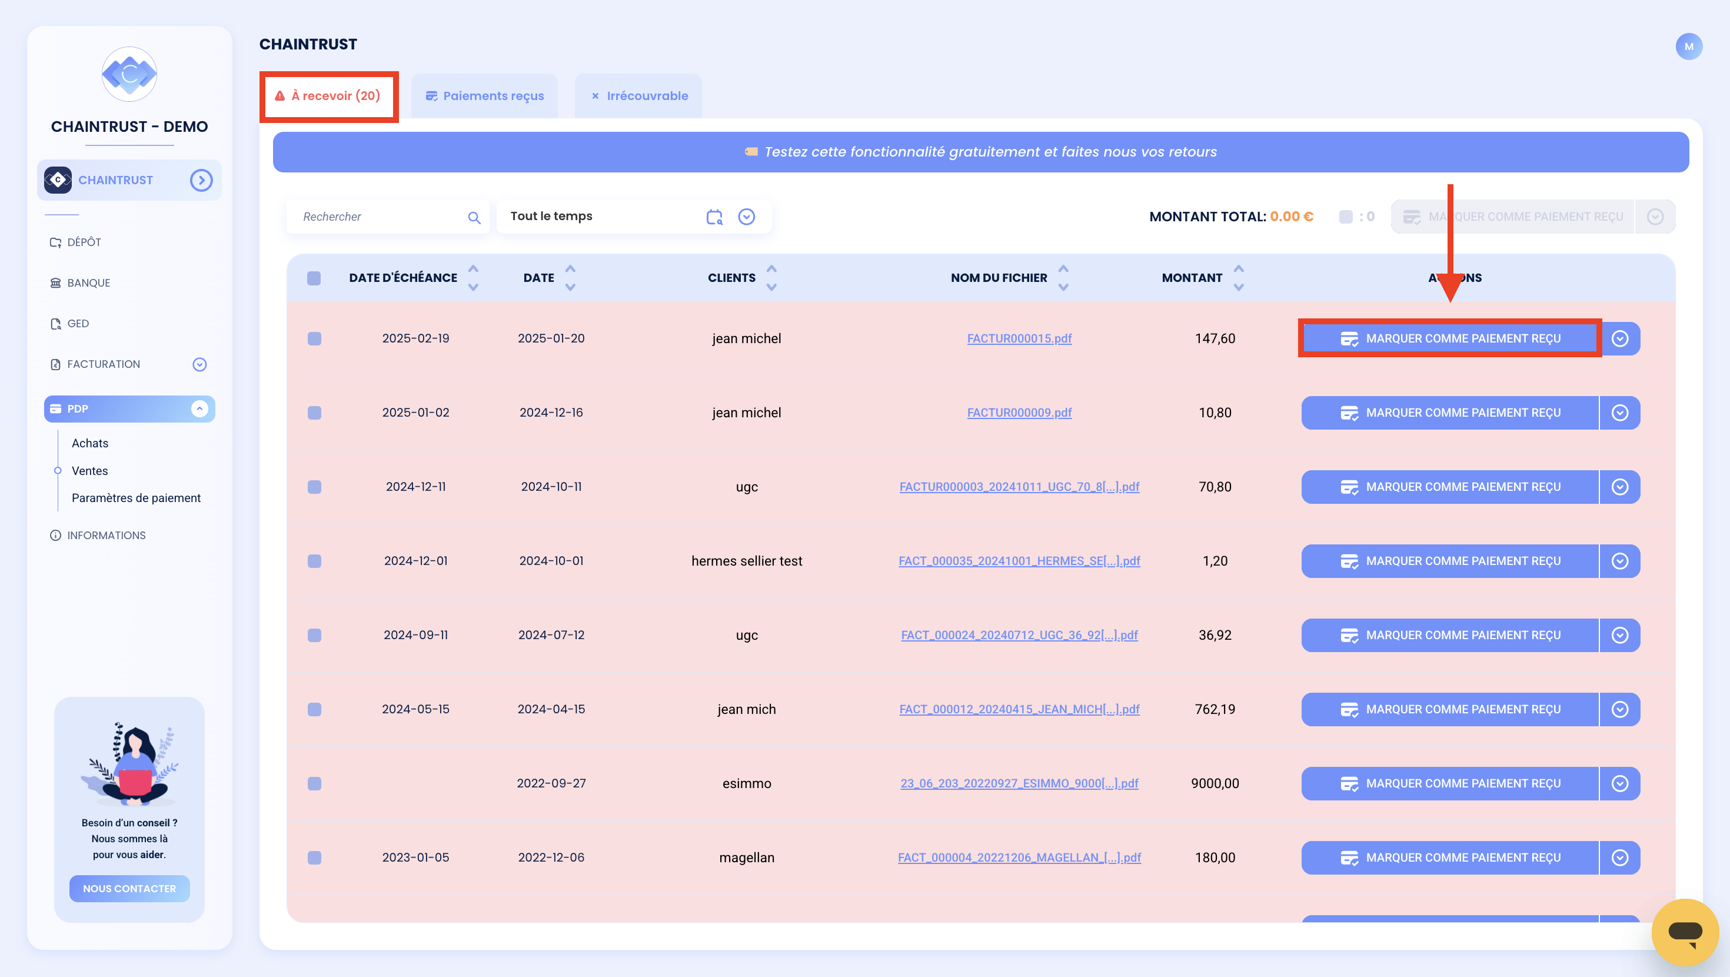Open the Tout le temps period dropdown

tap(746, 217)
